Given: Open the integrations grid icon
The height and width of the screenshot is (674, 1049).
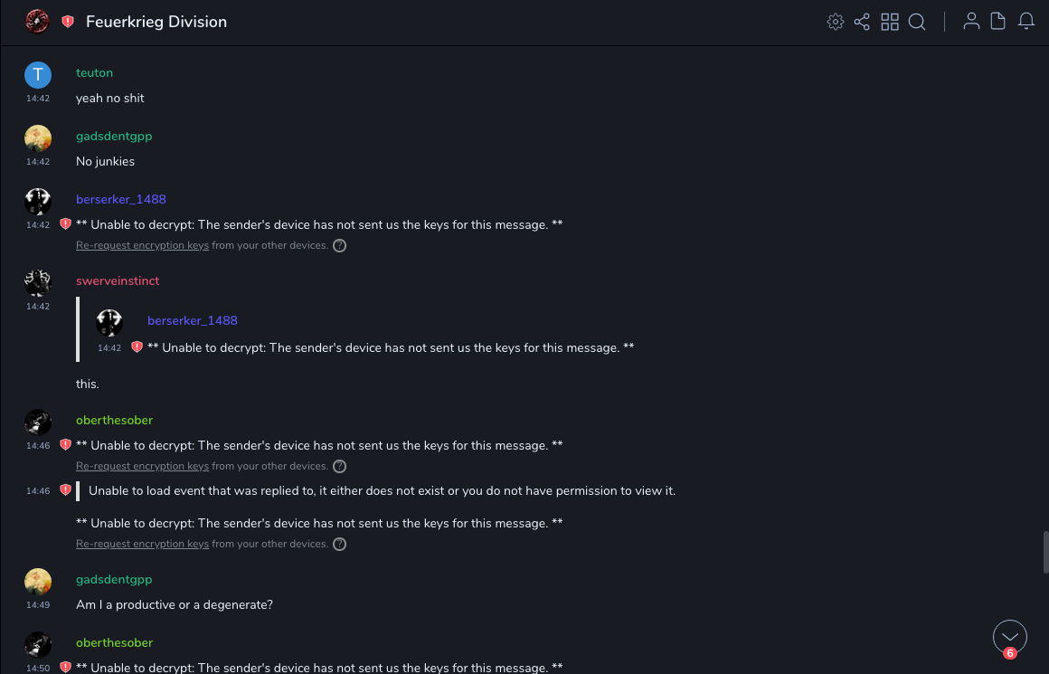Looking at the screenshot, I should click(x=890, y=22).
